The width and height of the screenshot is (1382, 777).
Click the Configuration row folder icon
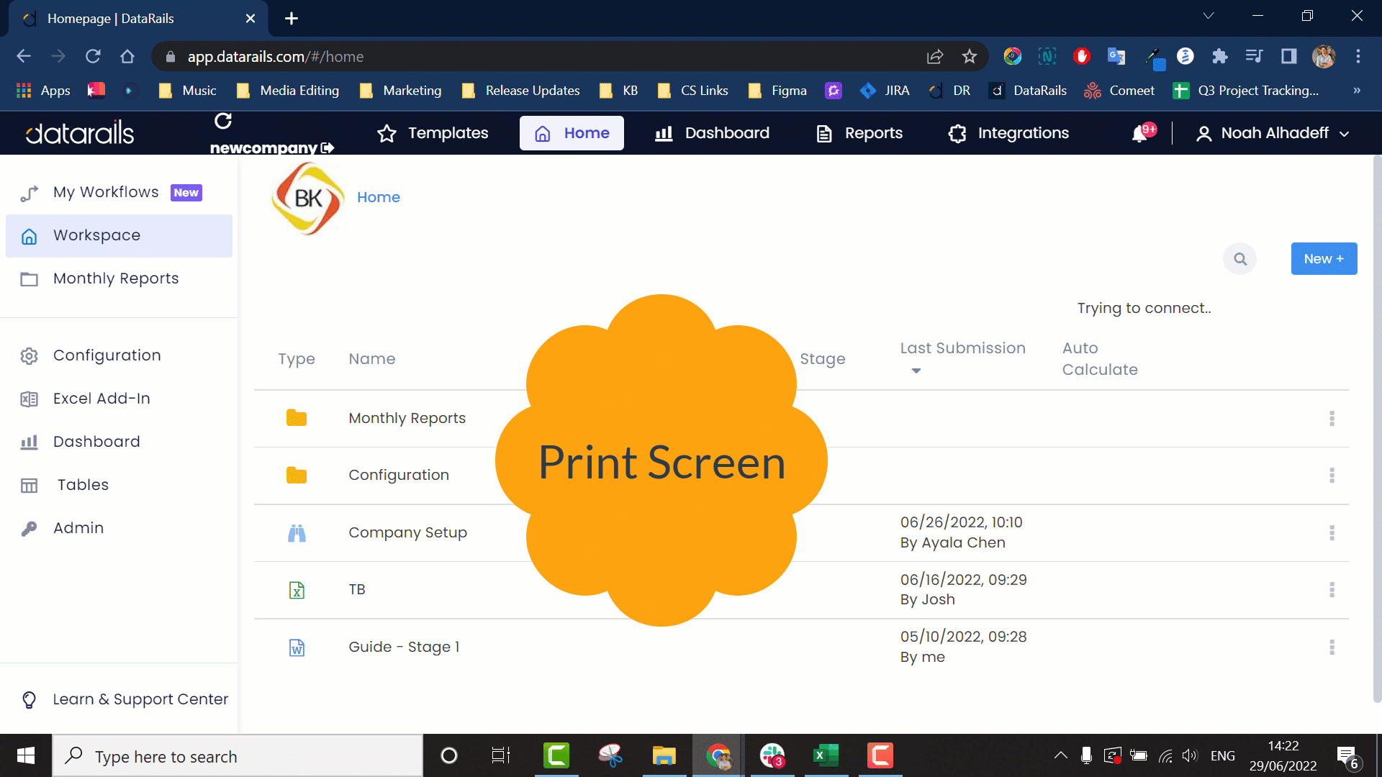pyautogui.click(x=297, y=475)
